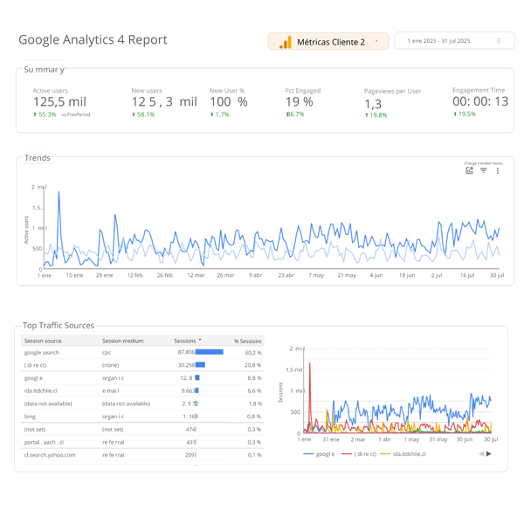Click the Active users scorecard value

pyautogui.click(x=59, y=102)
